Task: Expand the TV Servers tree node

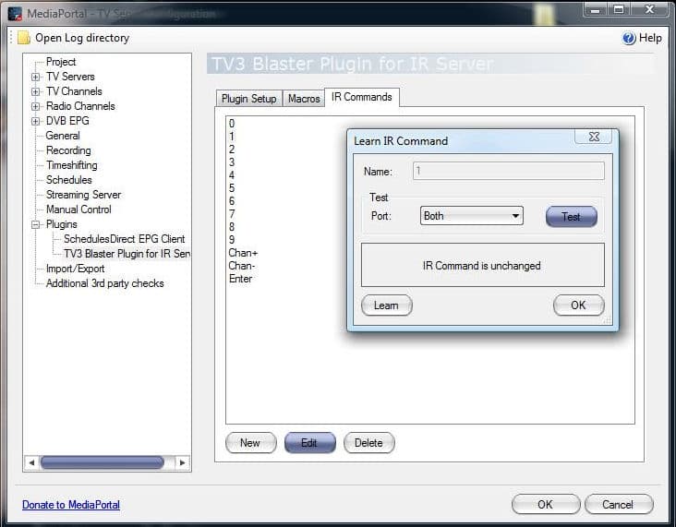Action: 36,77
